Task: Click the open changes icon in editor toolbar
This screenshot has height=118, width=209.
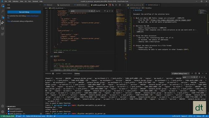Action: tap(113, 5)
